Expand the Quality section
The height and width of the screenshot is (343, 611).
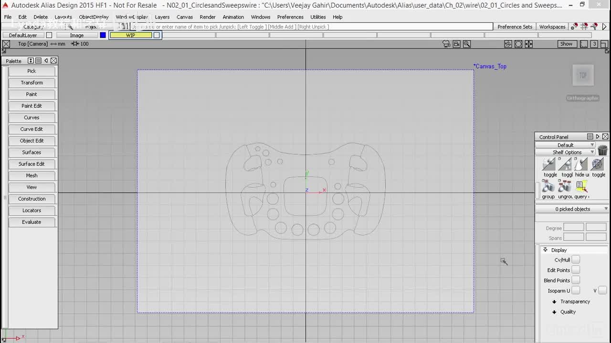click(554, 312)
